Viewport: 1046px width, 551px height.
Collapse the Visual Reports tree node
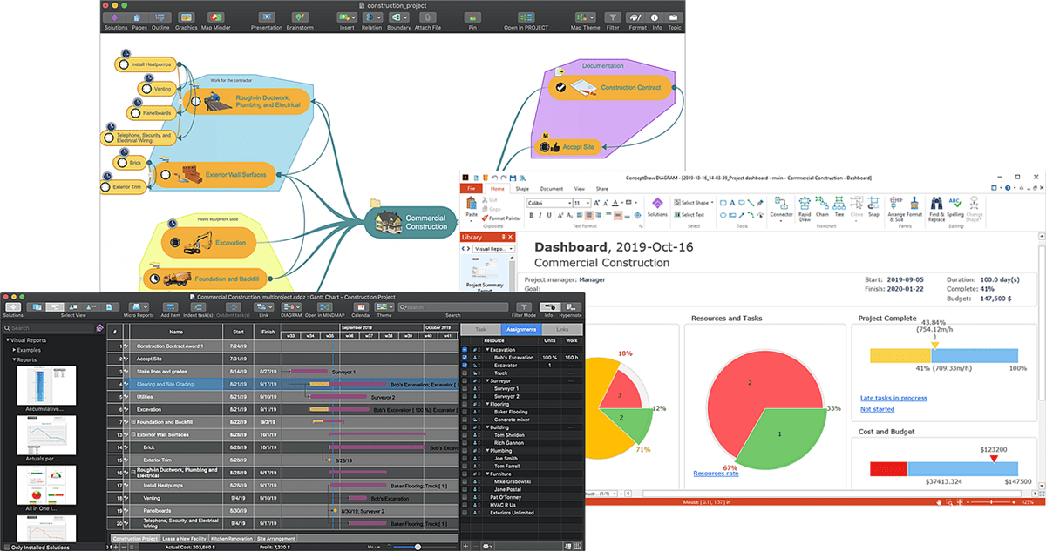[x=7, y=340]
